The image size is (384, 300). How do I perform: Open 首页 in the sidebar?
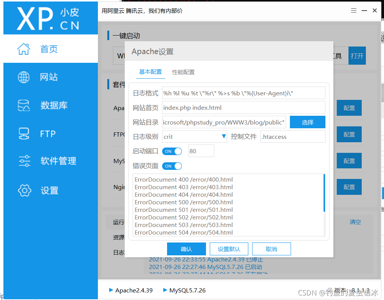click(50, 49)
